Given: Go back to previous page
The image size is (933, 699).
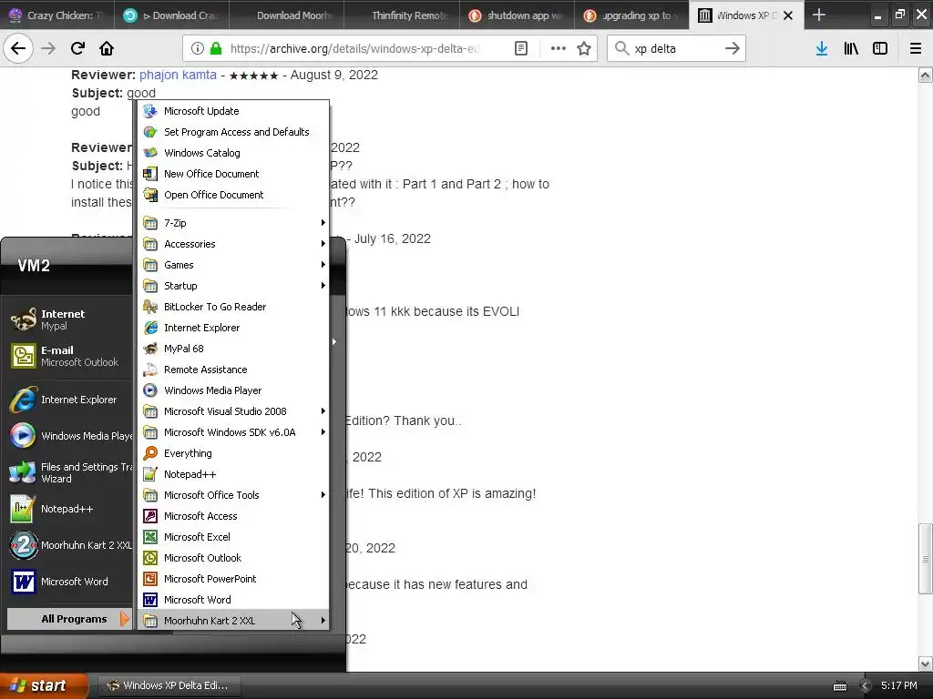Looking at the screenshot, I should click(18, 49).
